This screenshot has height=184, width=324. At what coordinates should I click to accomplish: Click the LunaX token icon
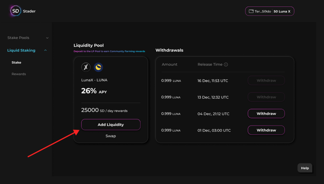tap(86, 67)
